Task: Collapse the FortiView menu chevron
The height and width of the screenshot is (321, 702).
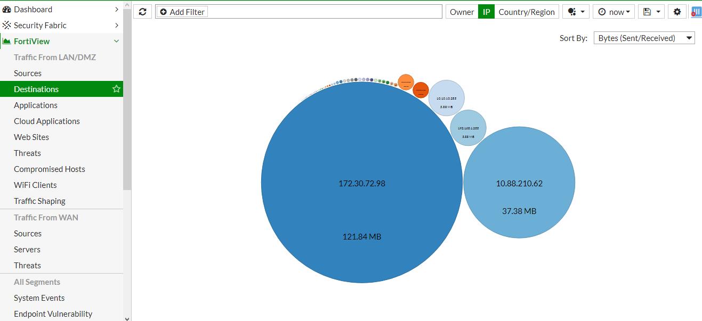Action: 117,41
